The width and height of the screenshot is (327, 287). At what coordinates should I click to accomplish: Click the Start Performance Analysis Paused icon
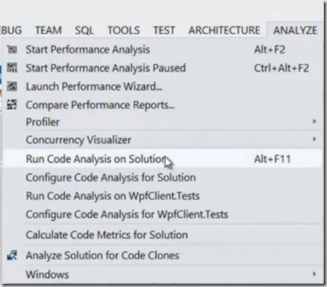[x=12, y=68]
